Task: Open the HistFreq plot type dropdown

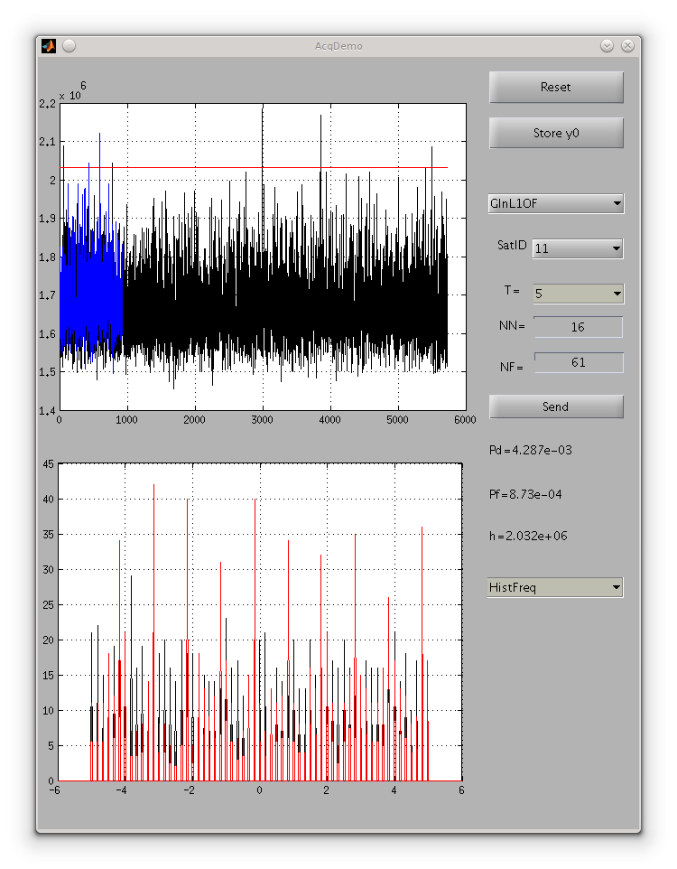Action: (x=555, y=588)
